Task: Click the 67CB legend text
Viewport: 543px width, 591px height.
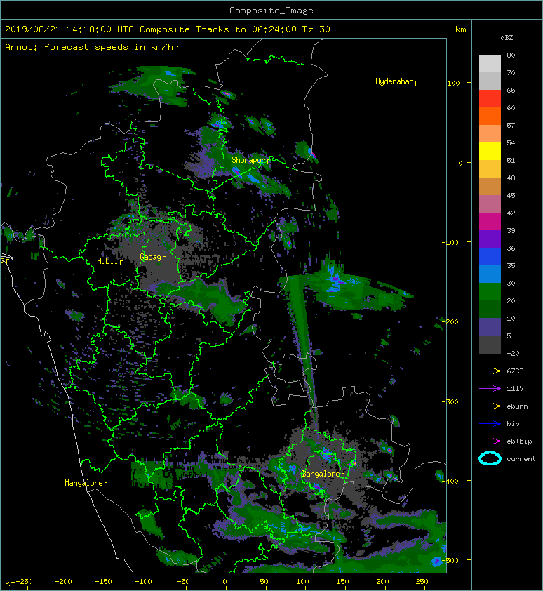Action: pos(515,371)
